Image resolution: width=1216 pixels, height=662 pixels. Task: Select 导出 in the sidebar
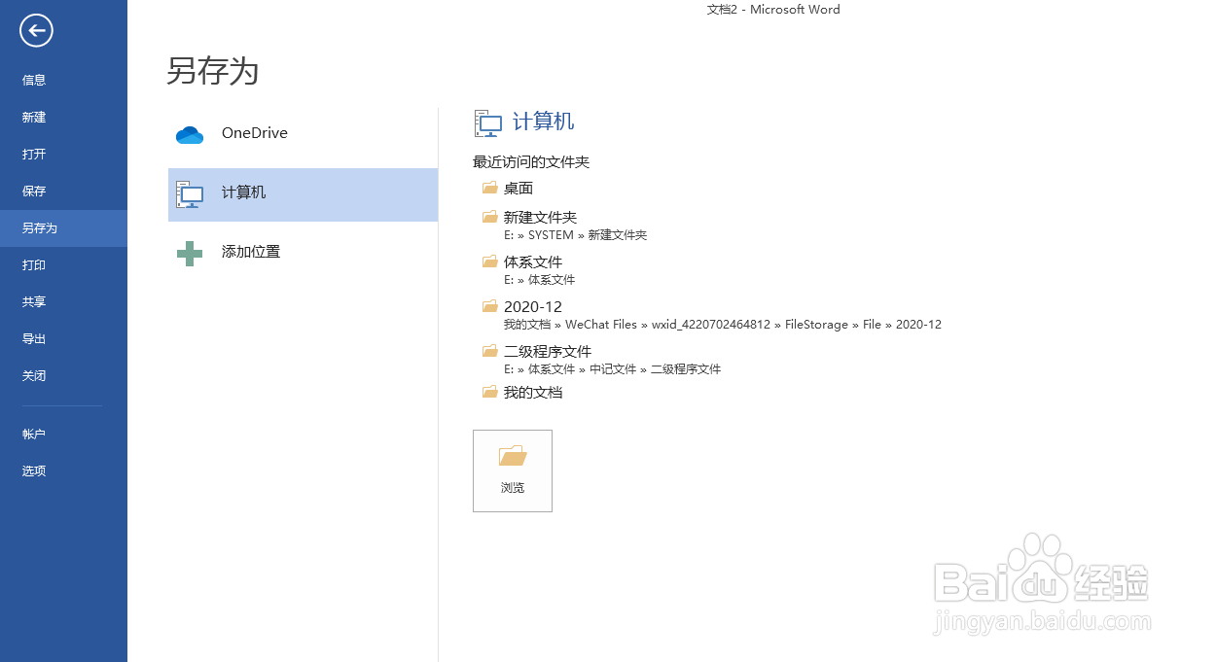63,338
